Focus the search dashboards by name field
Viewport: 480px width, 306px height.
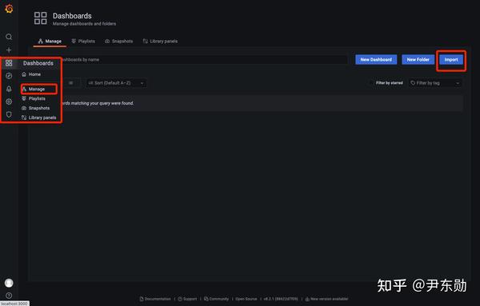[204, 60]
